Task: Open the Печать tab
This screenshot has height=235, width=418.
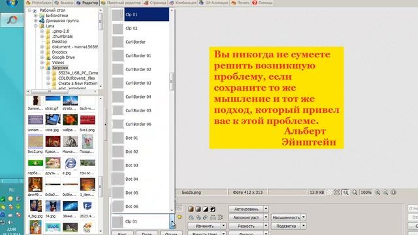Action: 241,3
